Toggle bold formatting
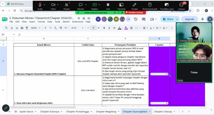 click(x=104, y=28)
